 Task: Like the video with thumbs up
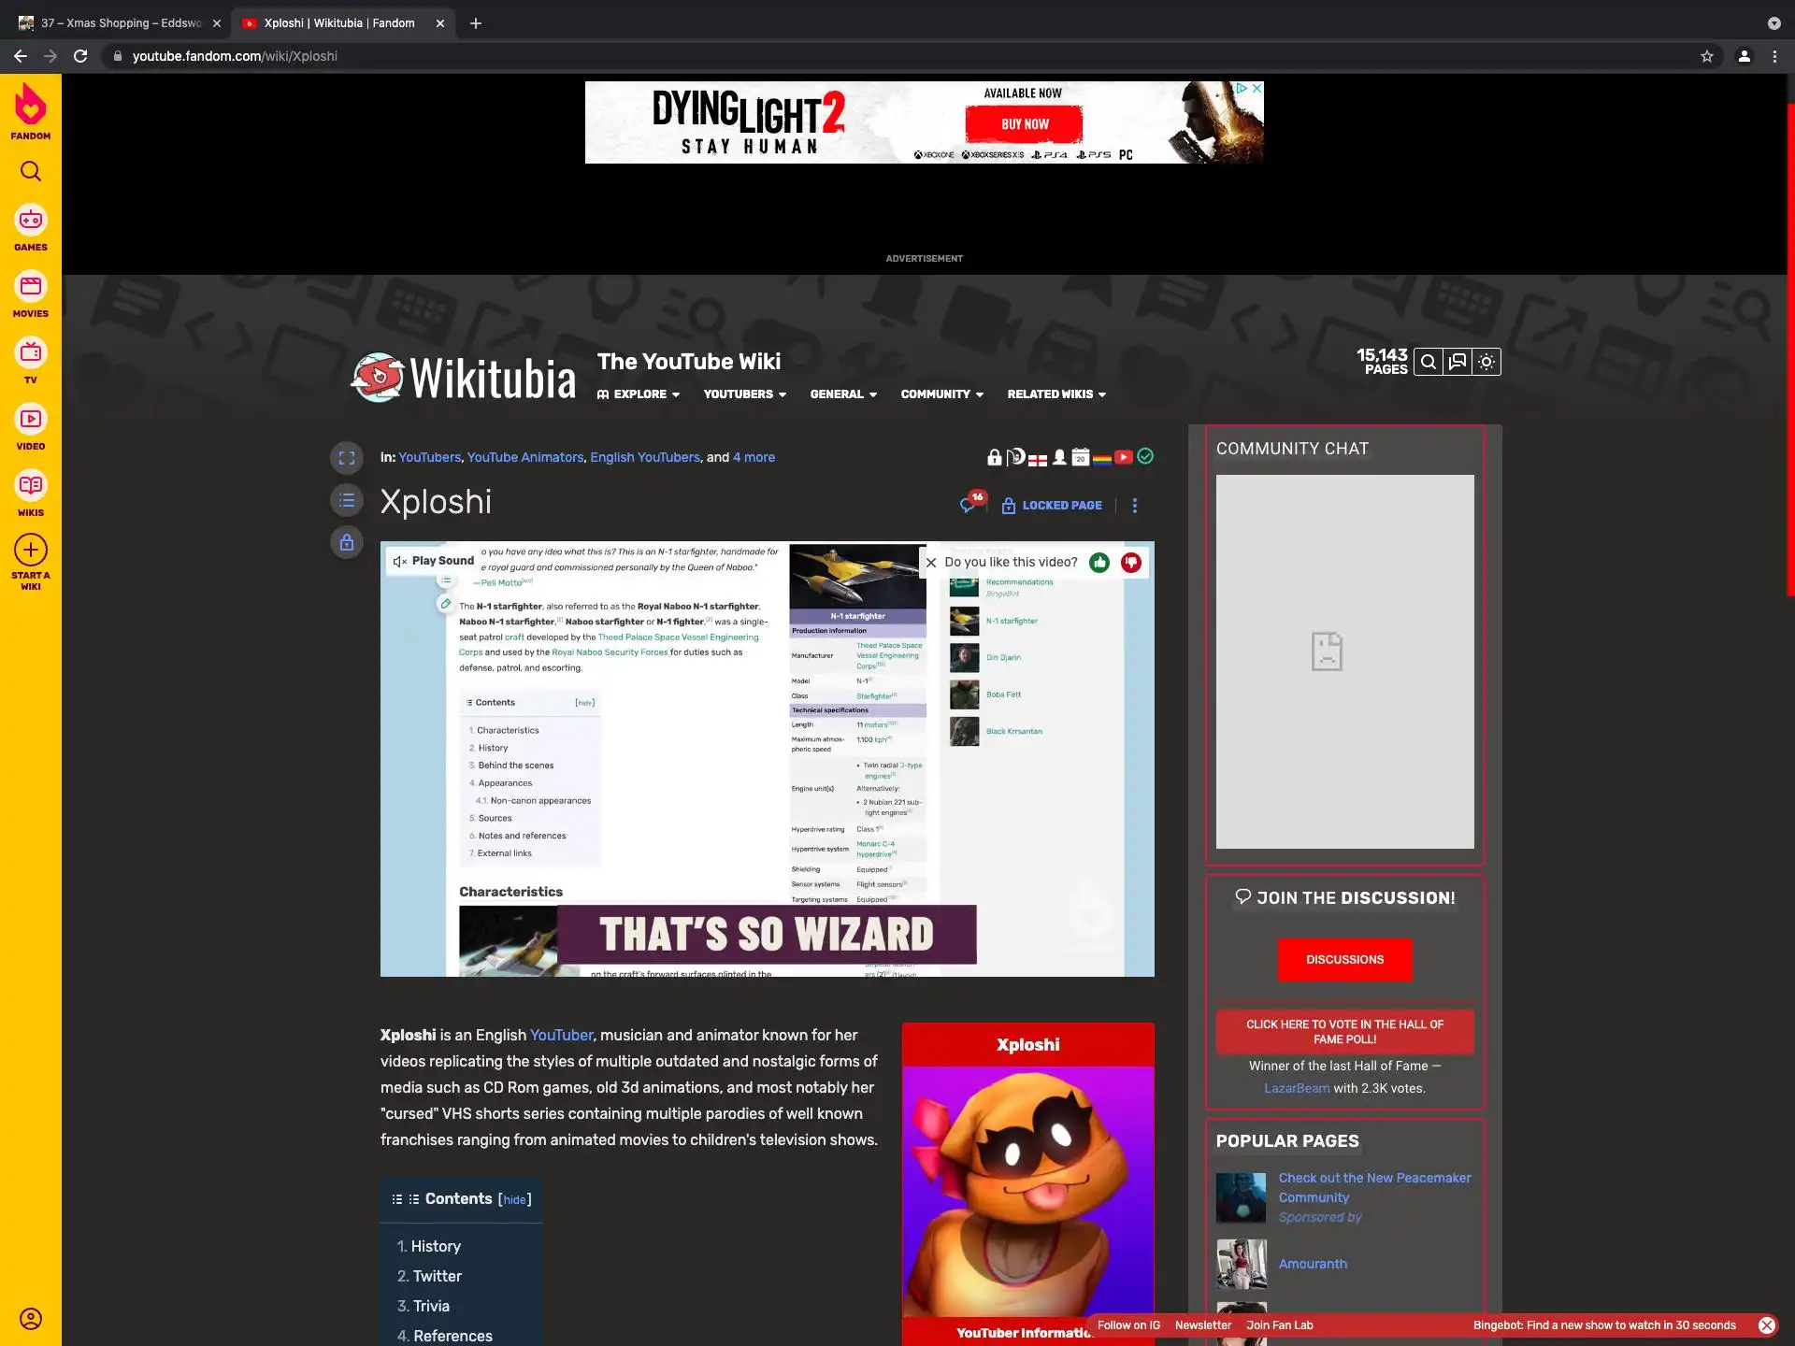tap(1099, 563)
